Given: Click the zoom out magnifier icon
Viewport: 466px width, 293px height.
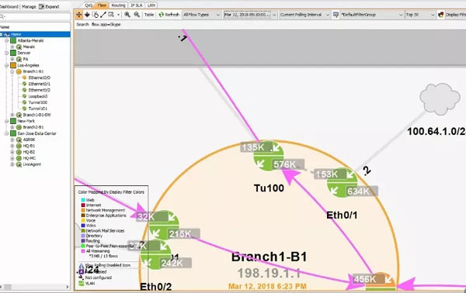Looking at the screenshot, I should (x=137, y=15).
